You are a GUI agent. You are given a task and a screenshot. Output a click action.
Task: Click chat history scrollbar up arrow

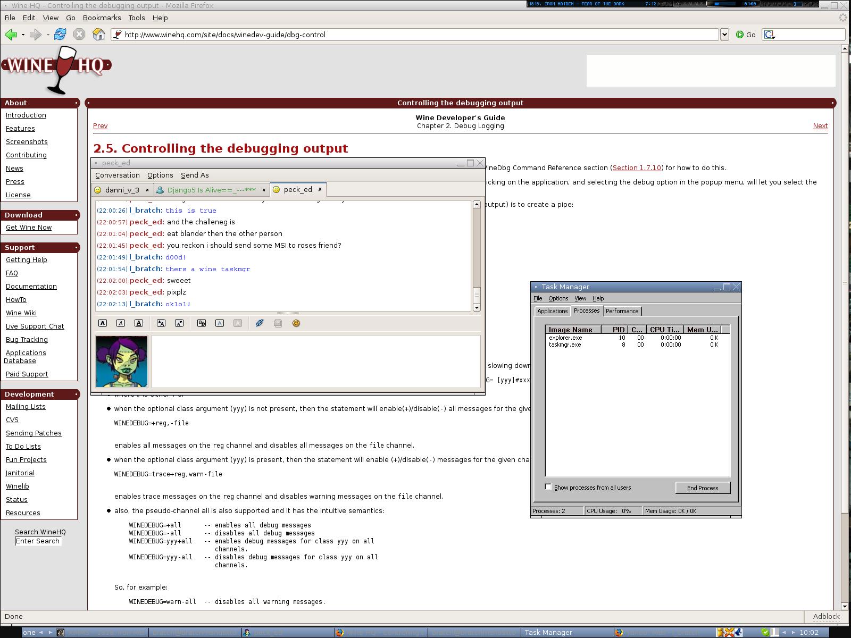(x=477, y=205)
